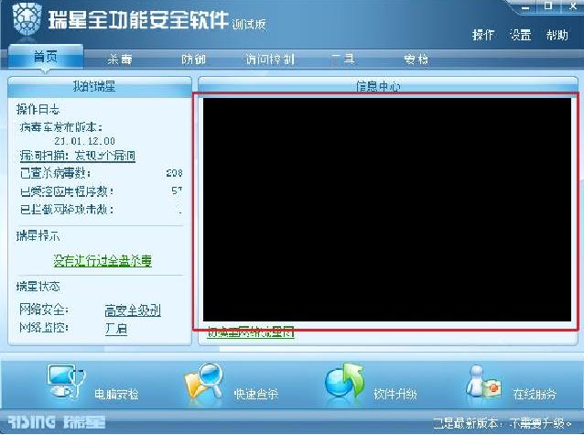Click the 瑞星提示 heading

tap(38, 236)
